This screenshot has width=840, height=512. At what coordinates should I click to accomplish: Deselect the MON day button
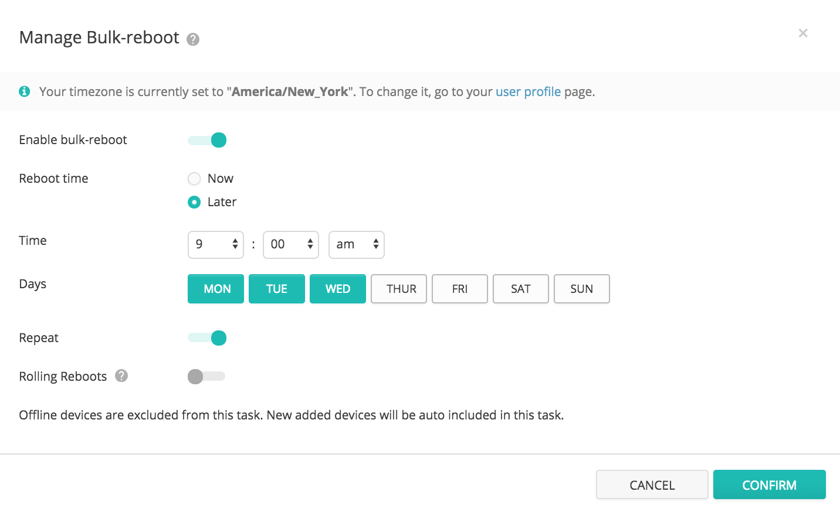coord(216,289)
